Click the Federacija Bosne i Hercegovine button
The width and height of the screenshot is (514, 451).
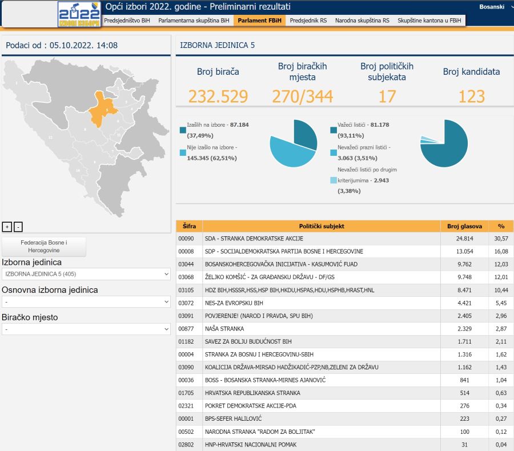tap(44, 247)
